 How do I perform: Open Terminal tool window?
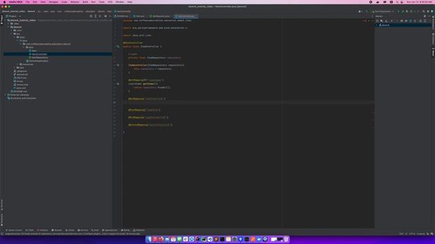pos(57,230)
